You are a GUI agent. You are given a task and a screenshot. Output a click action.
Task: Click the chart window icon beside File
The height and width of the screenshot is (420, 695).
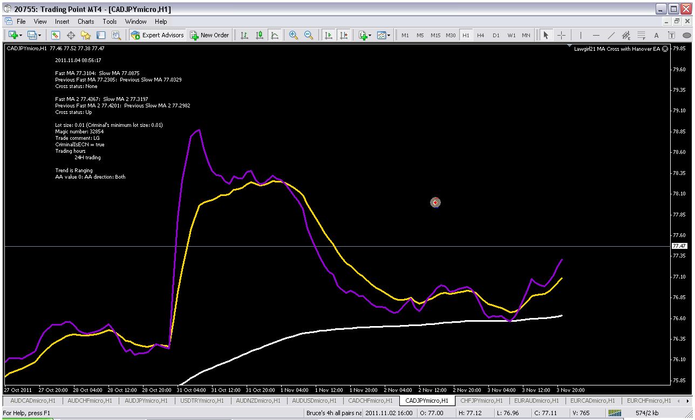pos(9,22)
